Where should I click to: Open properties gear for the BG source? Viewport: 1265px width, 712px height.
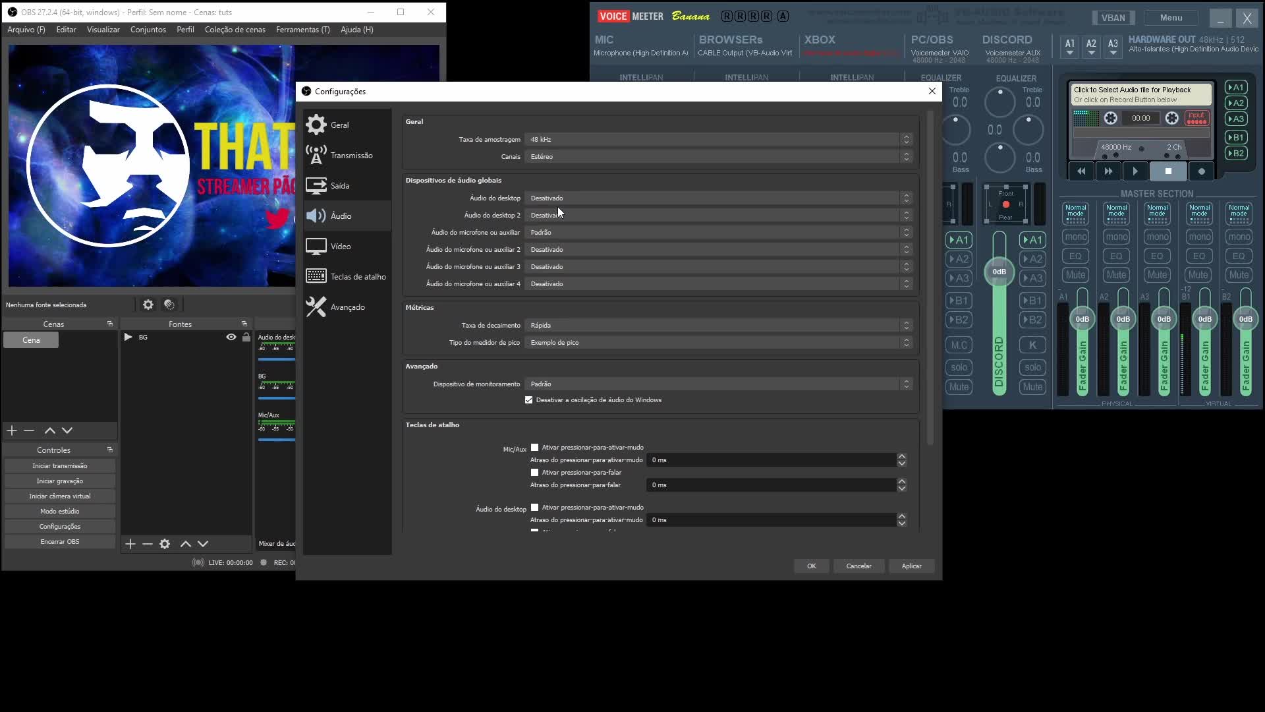(x=164, y=544)
